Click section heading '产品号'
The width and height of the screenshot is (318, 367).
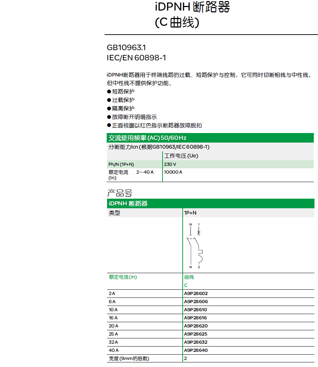point(120,193)
